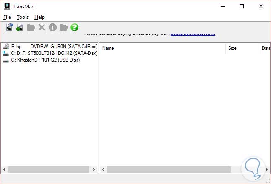Open the Tools menu
271x184 pixels.
click(x=23, y=17)
